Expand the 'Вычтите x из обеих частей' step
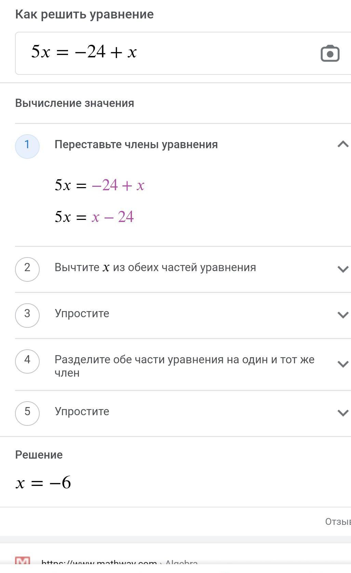The height and width of the screenshot is (573, 351). tap(343, 269)
